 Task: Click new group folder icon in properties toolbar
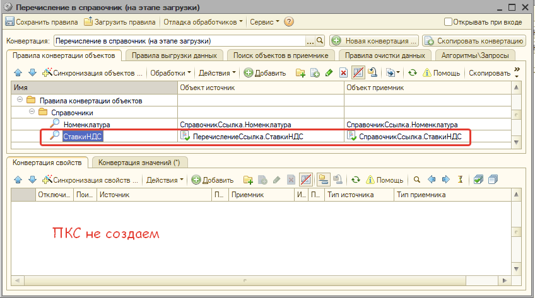(x=248, y=180)
